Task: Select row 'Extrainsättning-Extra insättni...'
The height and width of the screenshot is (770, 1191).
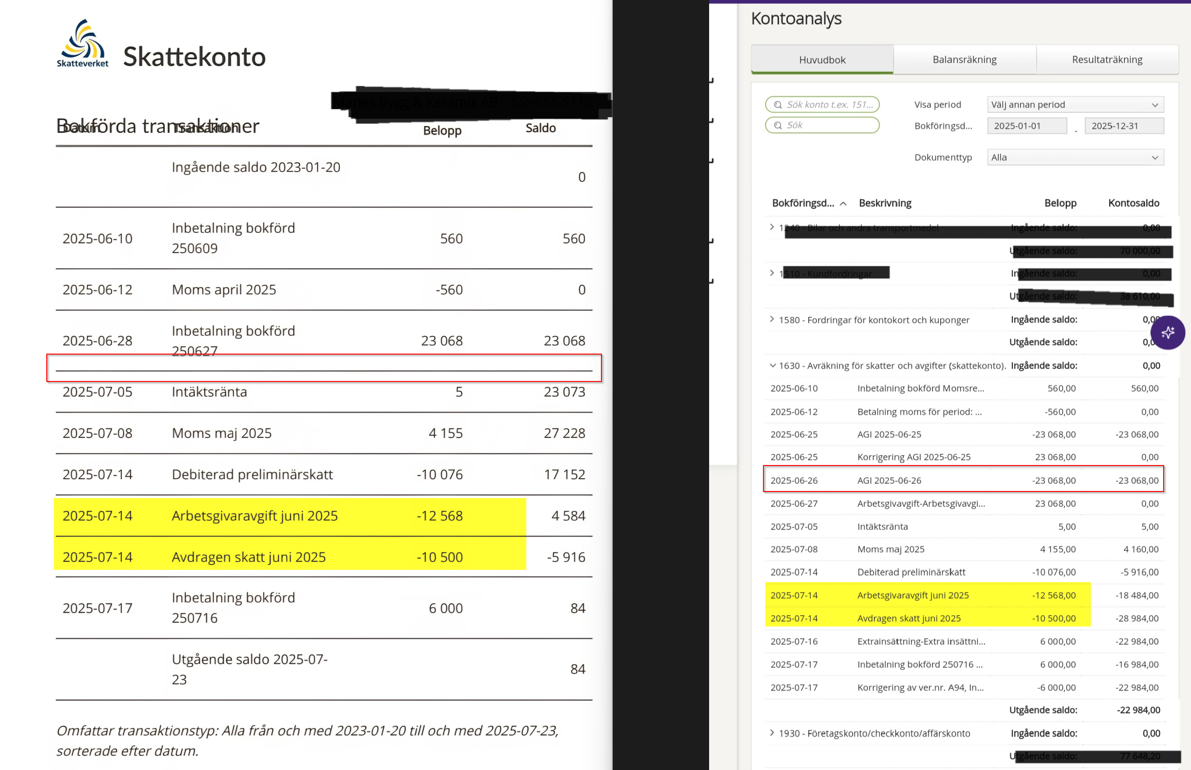Action: (x=964, y=641)
